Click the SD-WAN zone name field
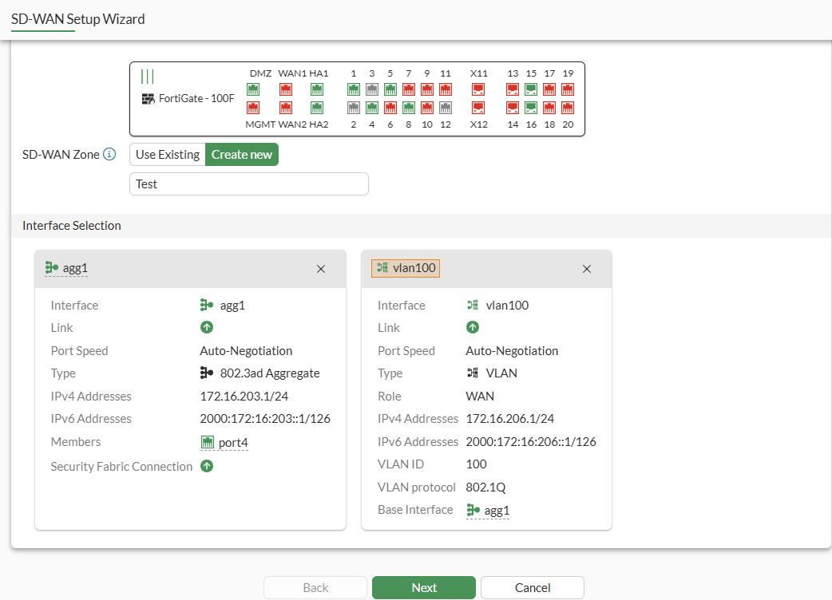 click(x=248, y=184)
